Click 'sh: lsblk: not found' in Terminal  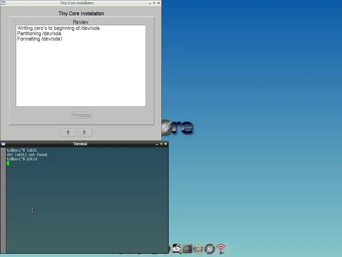pyautogui.click(x=27, y=155)
